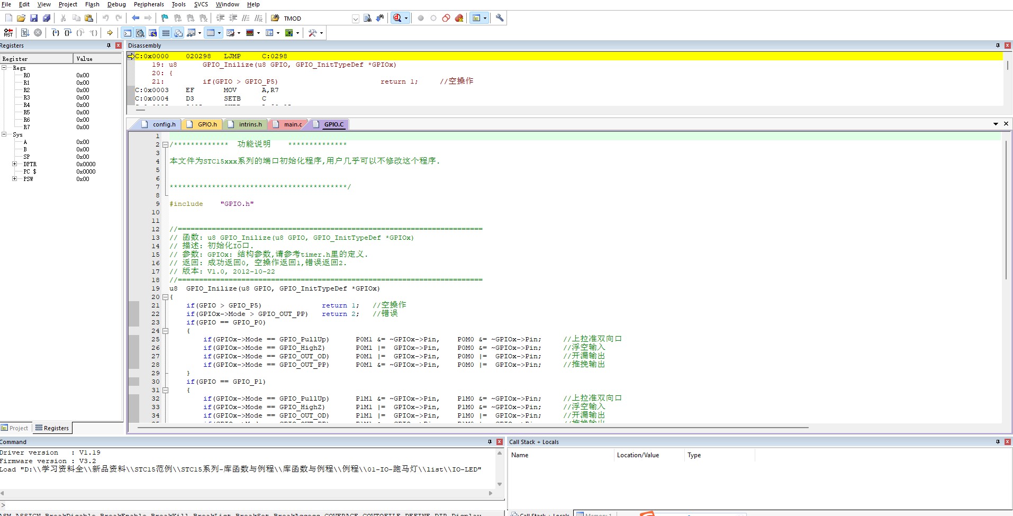
Task: Toggle auto-hide pin on Command panel
Action: 490,442
